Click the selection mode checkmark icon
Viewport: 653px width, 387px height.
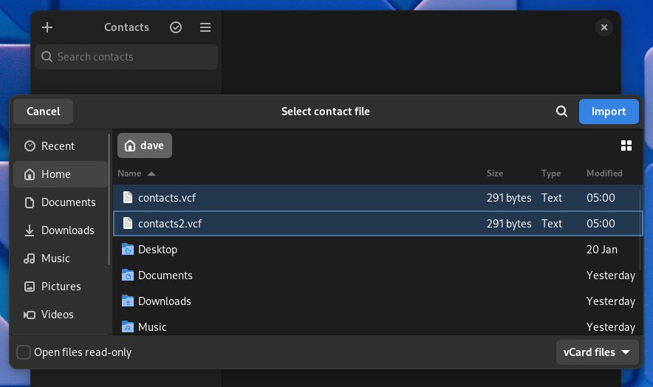coord(176,27)
